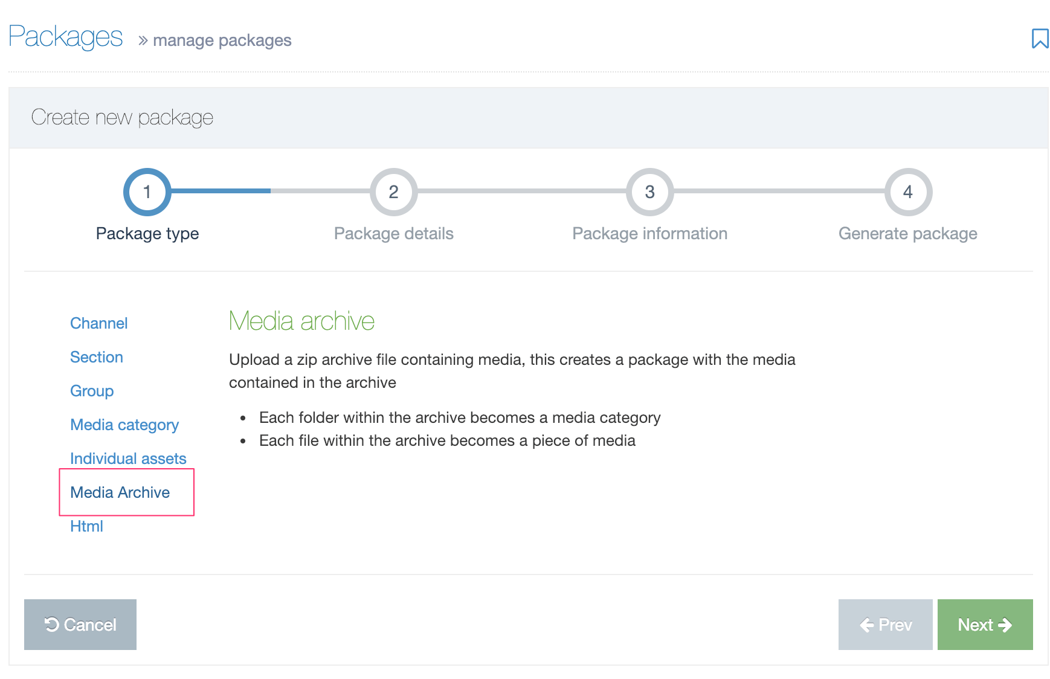Select step 1 Package type circle
The height and width of the screenshot is (679, 1050).
[x=147, y=192]
